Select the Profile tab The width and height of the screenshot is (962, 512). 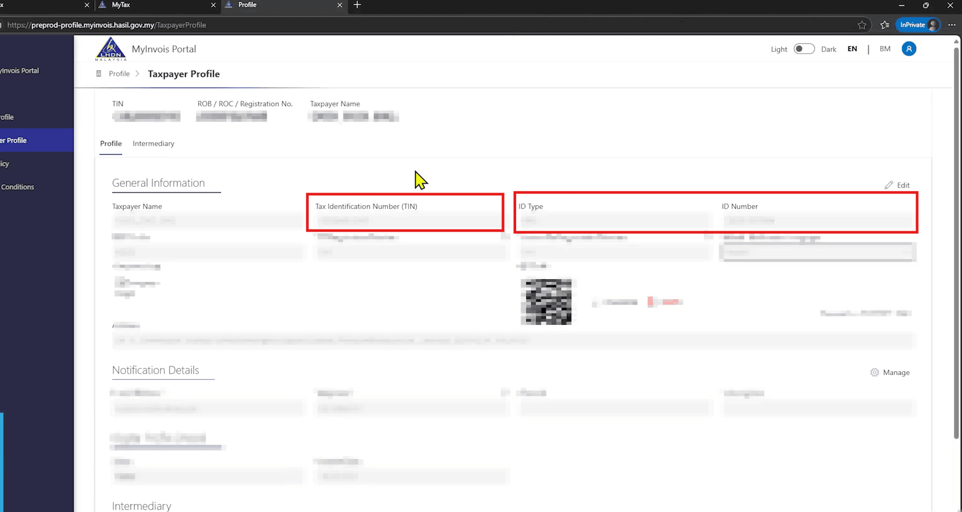(111, 143)
